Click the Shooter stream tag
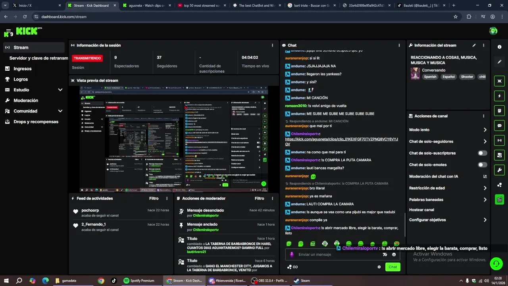This screenshot has width=508, height=286. (467, 77)
